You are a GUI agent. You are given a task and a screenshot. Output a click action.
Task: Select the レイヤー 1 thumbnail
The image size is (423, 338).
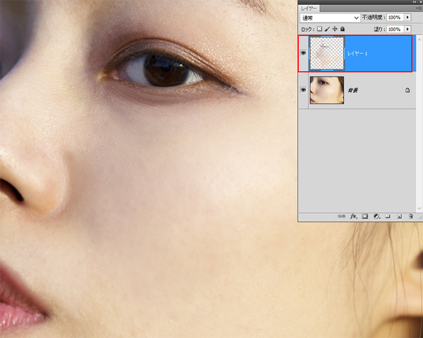pos(327,53)
